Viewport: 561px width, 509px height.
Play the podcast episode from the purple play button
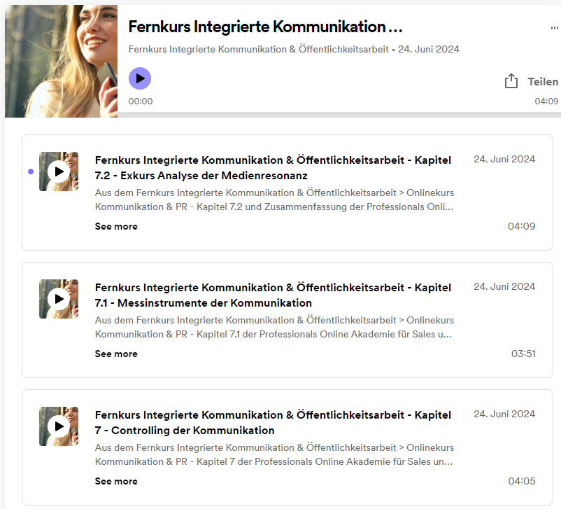point(140,78)
